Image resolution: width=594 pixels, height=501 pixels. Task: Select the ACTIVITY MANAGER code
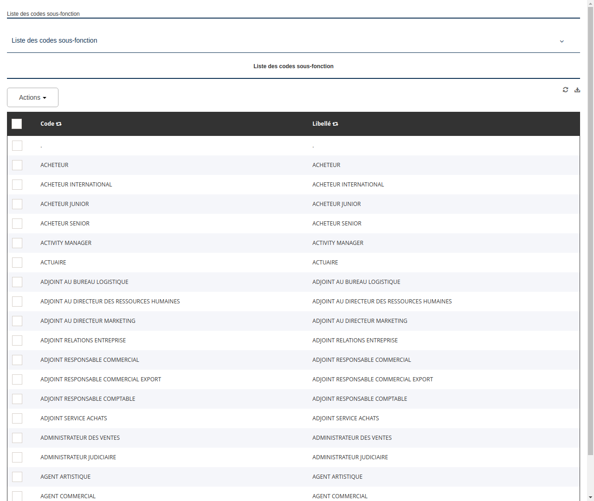click(65, 243)
